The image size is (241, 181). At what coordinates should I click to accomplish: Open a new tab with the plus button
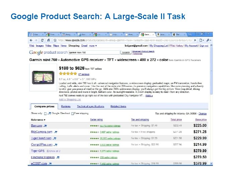click(190, 35)
